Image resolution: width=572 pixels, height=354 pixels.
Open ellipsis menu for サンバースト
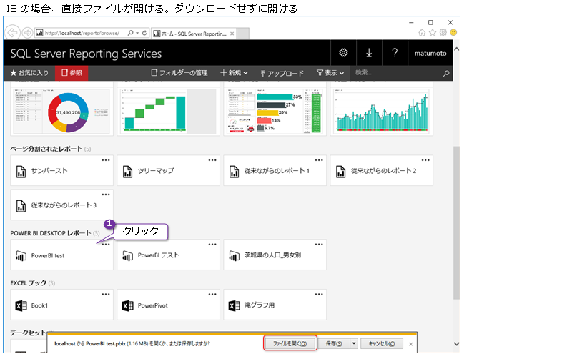pyautogui.click(x=106, y=160)
